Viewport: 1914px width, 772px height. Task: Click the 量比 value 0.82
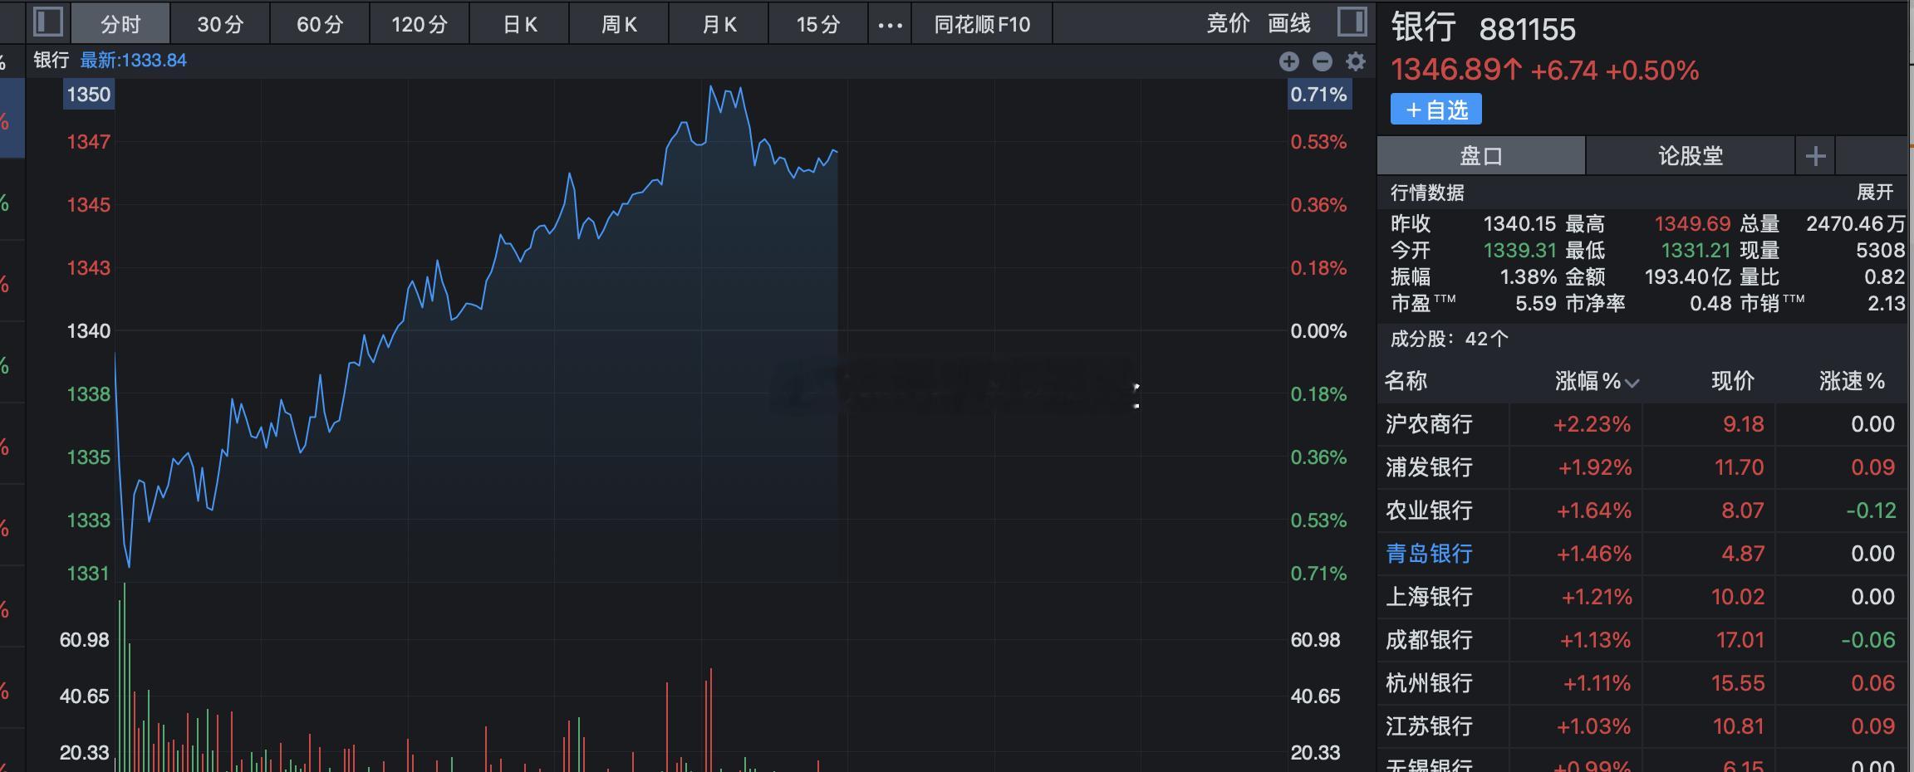(x=1885, y=277)
